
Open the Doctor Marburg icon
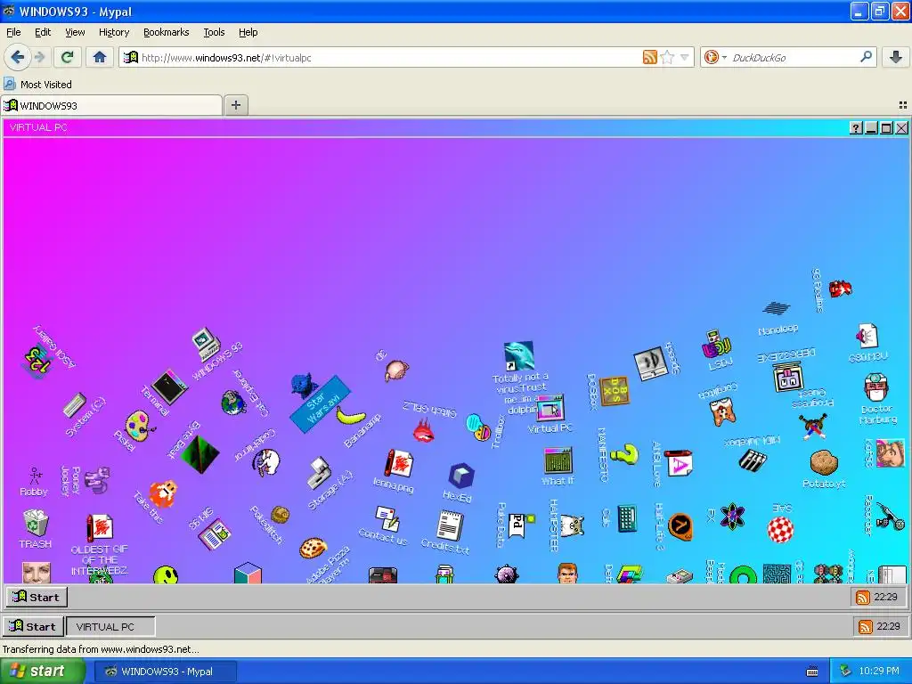pyautogui.click(x=876, y=387)
